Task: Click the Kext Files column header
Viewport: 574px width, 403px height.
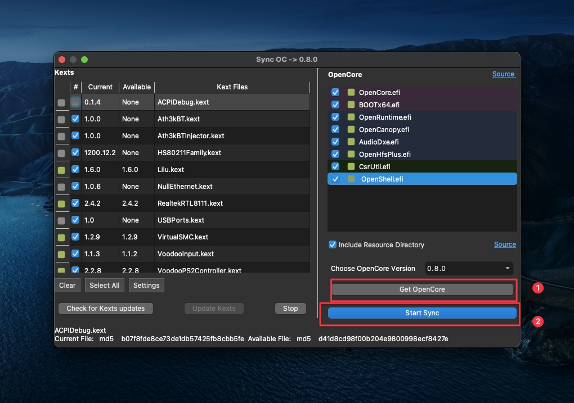Action: coord(232,87)
